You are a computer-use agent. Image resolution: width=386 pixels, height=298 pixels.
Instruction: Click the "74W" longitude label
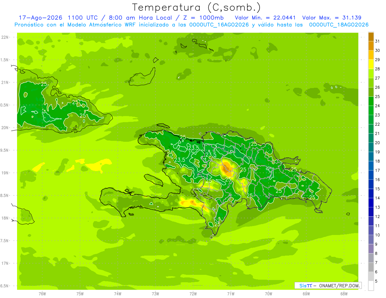click(x=118, y=294)
